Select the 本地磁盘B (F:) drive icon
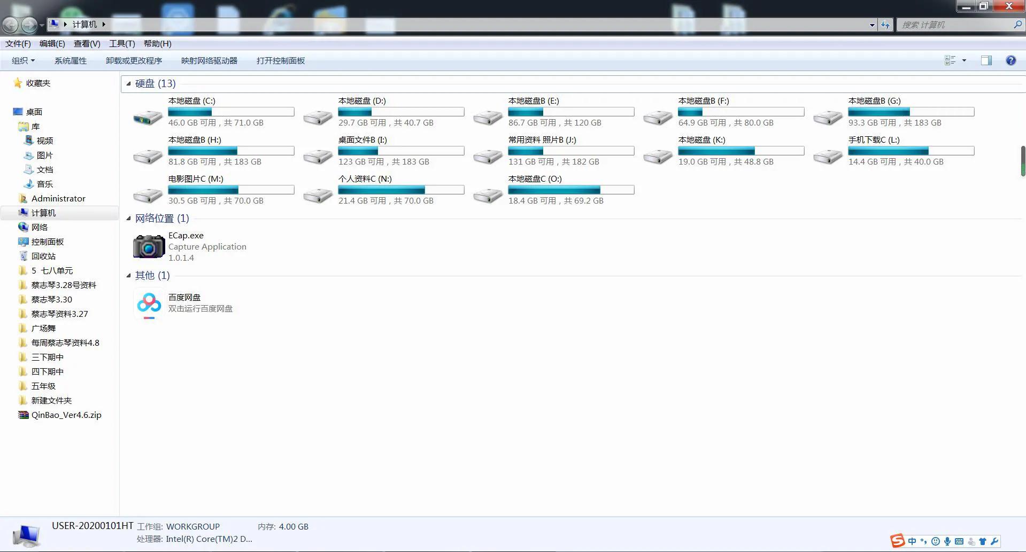 click(658, 117)
